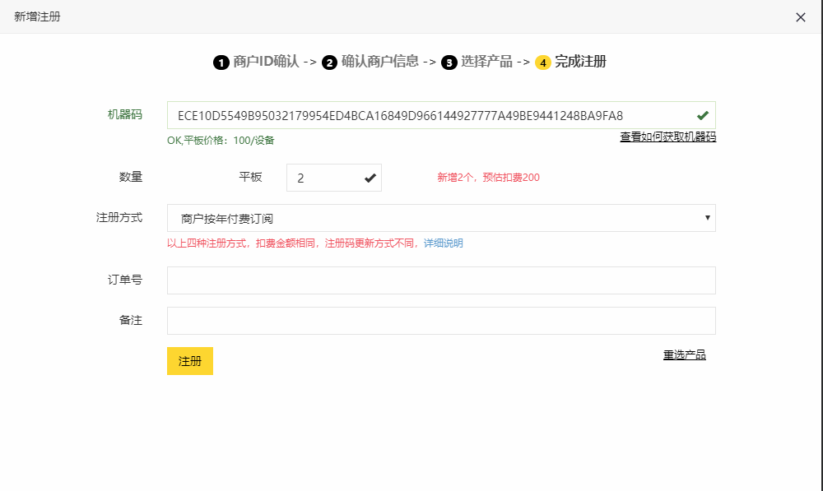Click the 备注 field label
Screen dimensions: 823x491
tap(131, 321)
